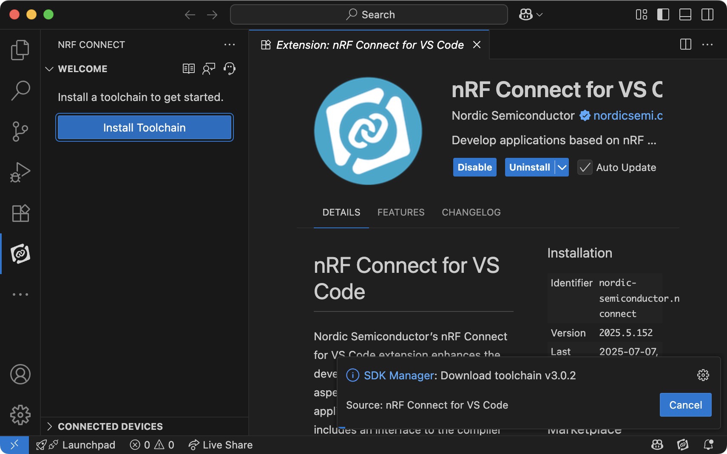This screenshot has height=454, width=727.
Task: Switch to the Changelog tab
Action: (x=471, y=212)
